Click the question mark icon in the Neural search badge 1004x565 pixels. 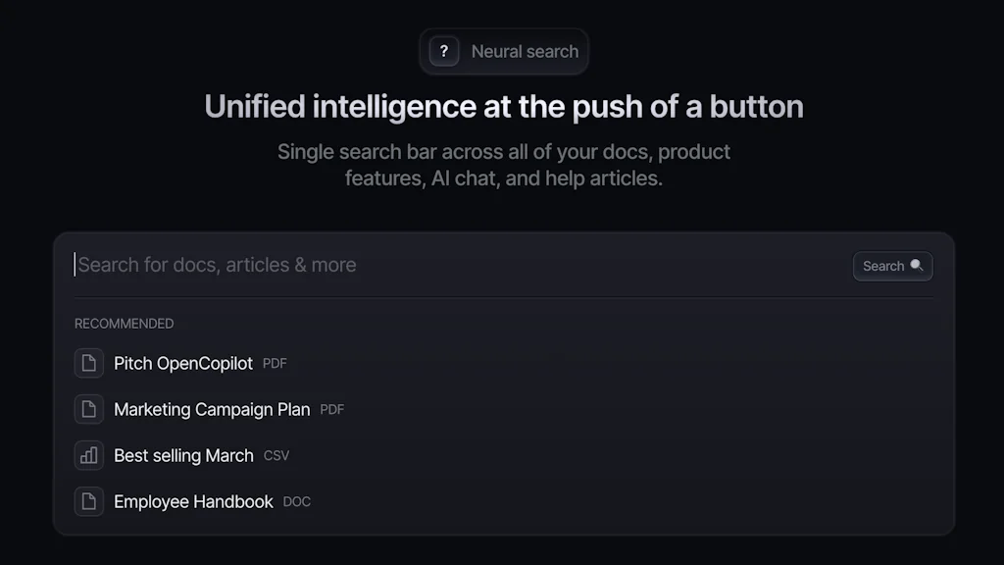tap(443, 51)
